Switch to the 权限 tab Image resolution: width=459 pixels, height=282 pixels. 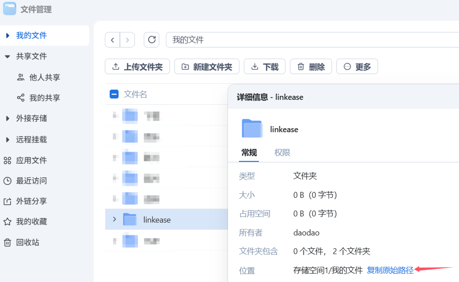click(282, 153)
